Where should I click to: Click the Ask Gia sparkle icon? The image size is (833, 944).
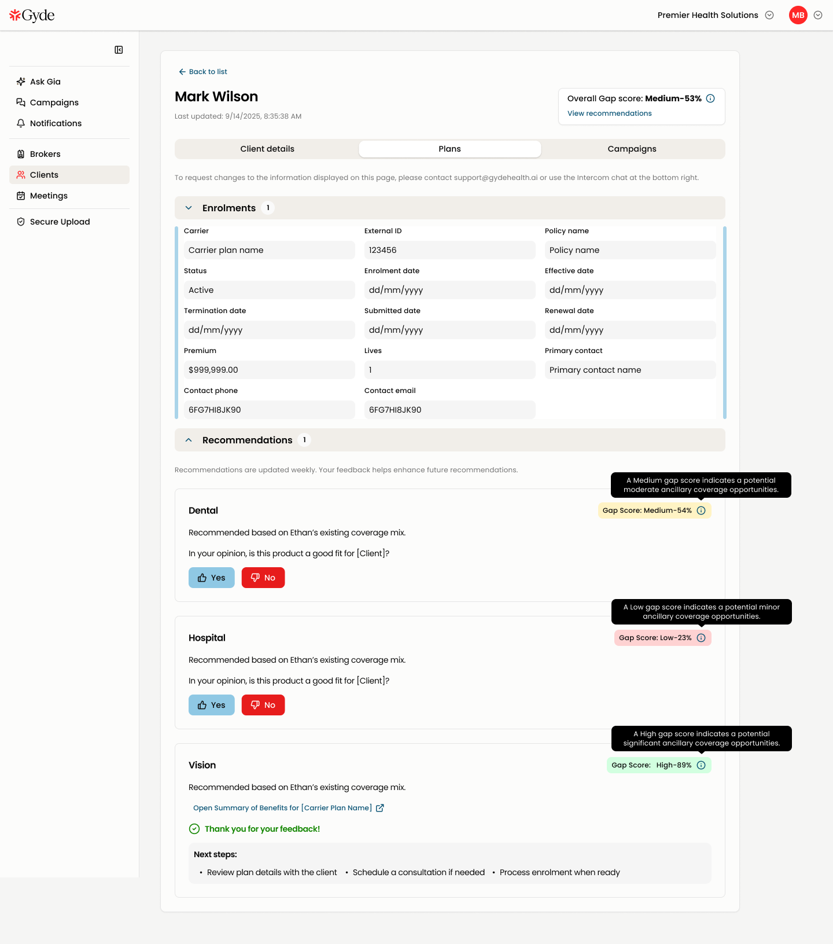(21, 82)
